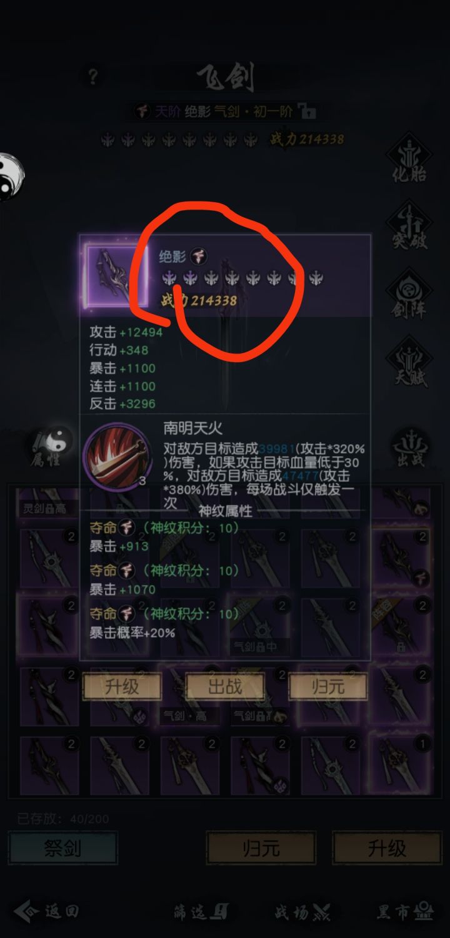Toggle the lock icon beside 初一阶
450x938 pixels.
307,111
